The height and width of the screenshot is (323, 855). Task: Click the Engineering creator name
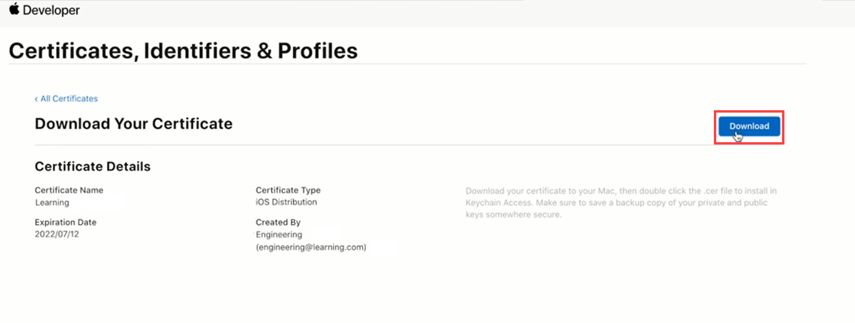(x=278, y=235)
